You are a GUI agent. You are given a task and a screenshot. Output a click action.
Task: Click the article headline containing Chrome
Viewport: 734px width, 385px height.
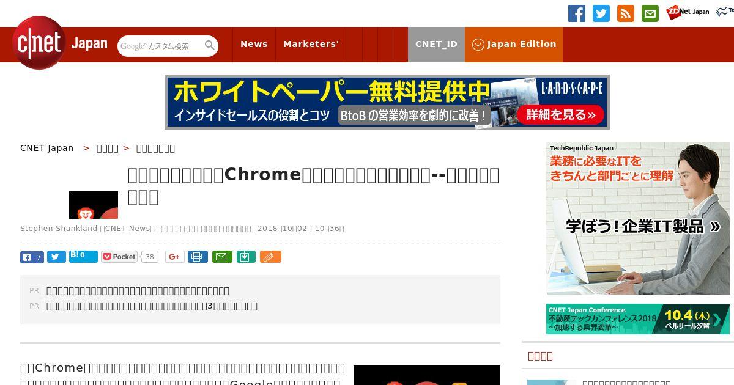point(313,186)
